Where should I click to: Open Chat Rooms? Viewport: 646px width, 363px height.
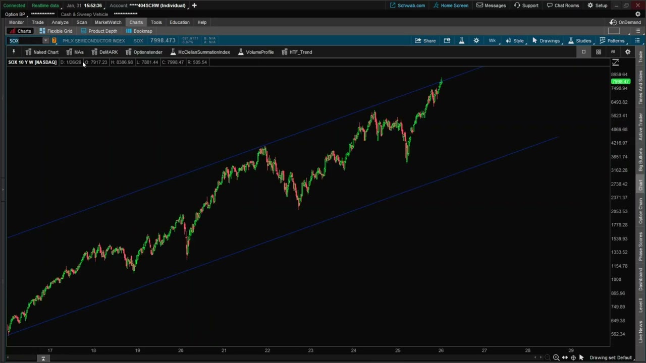pyautogui.click(x=563, y=6)
